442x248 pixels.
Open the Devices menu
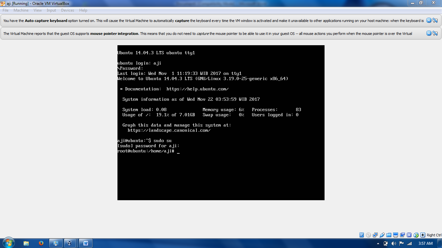point(68,10)
